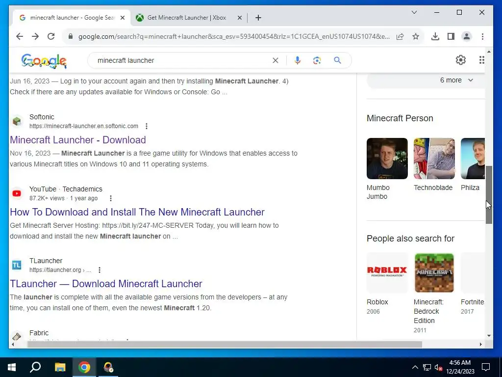The width and height of the screenshot is (502, 377).
Task: Click the horizontal scrollbar thumb
Action: coord(225,344)
